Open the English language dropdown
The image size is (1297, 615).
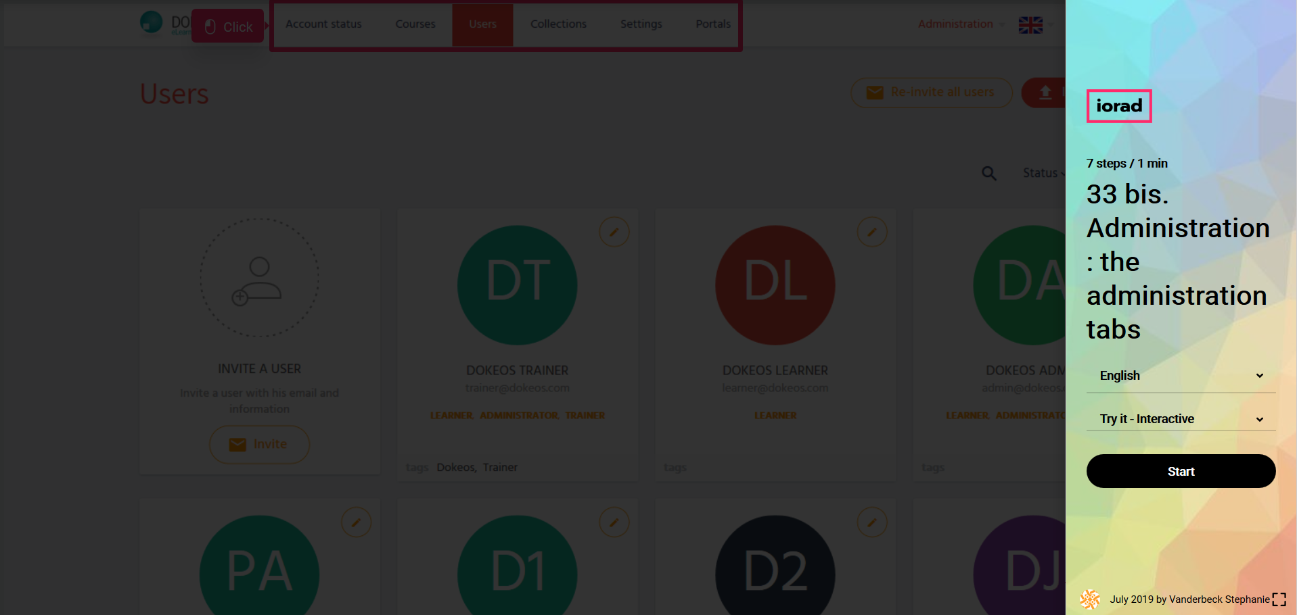(x=1181, y=376)
